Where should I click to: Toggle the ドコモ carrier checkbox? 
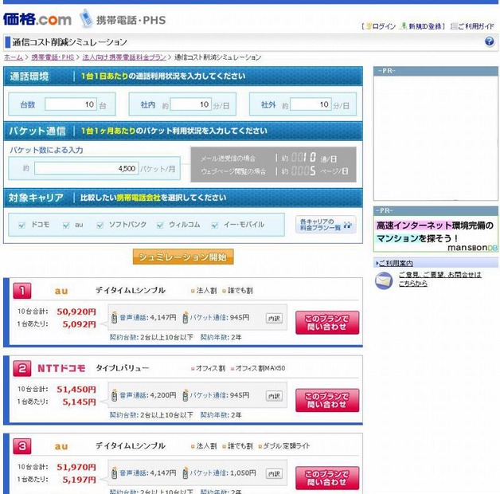pos(21,225)
